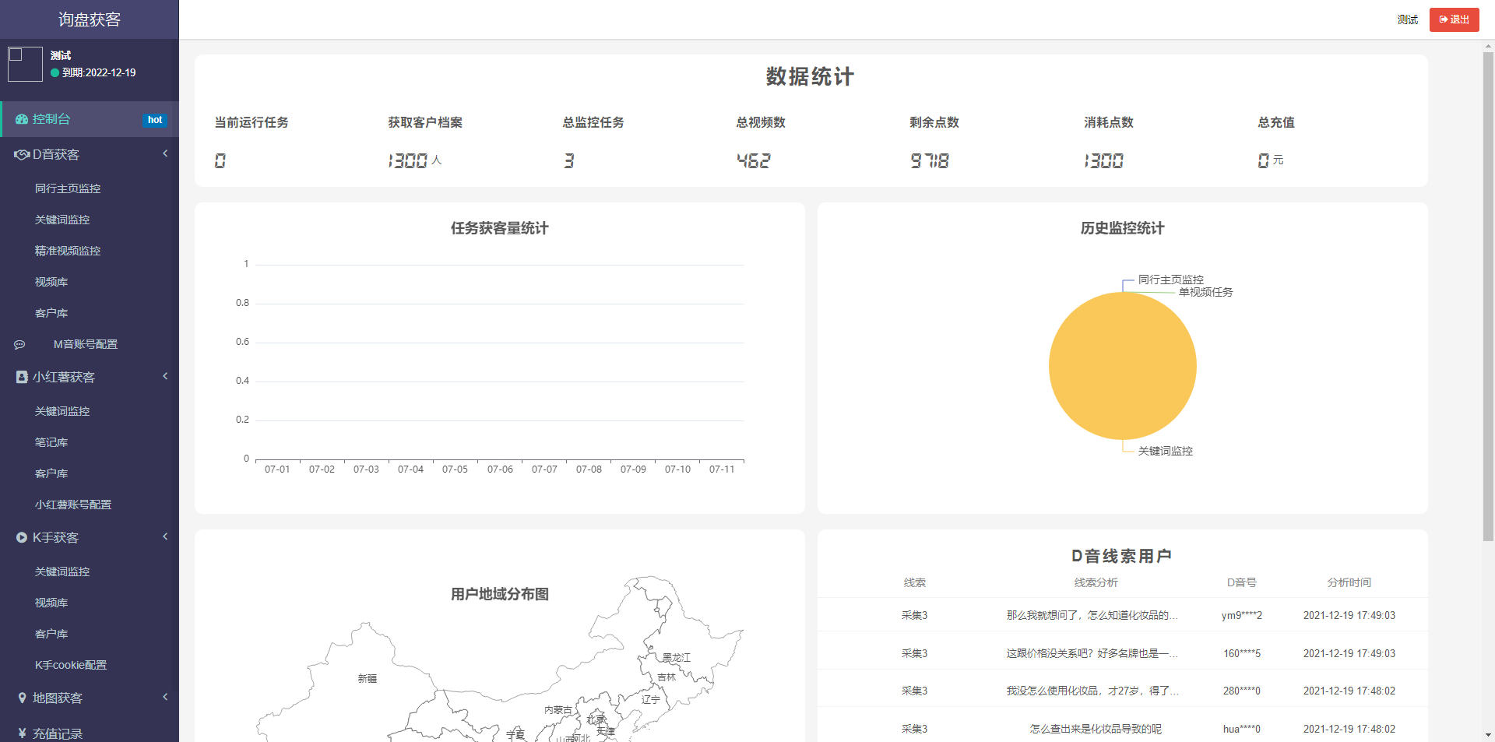The height and width of the screenshot is (742, 1495).
Task: Collapse the 小红薯获客 menu chevron
Action: (165, 377)
